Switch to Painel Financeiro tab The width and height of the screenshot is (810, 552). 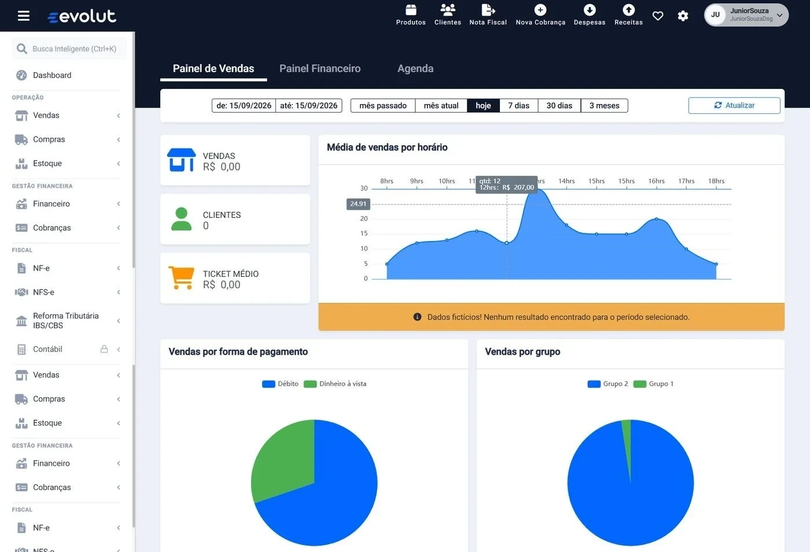click(x=320, y=68)
